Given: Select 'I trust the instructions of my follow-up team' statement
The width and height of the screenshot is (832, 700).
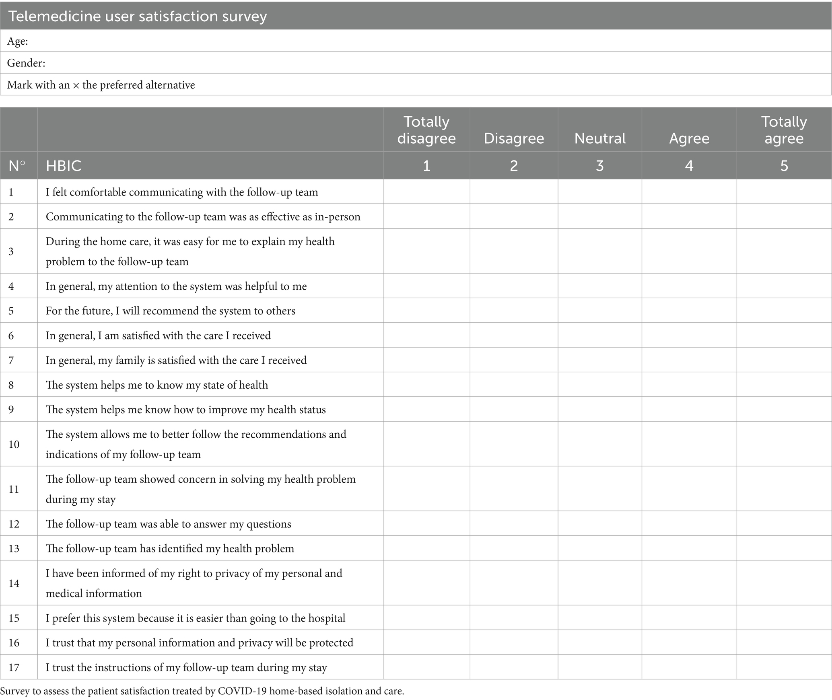Looking at the screenshot, I should pyautogui.click(x=186, y=667).
